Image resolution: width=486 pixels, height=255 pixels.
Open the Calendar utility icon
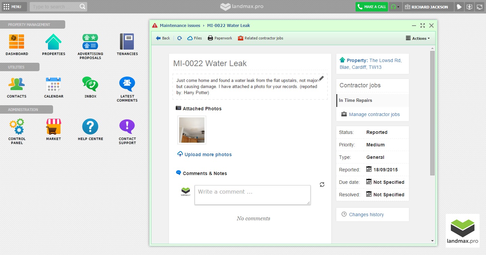[53, 84]
